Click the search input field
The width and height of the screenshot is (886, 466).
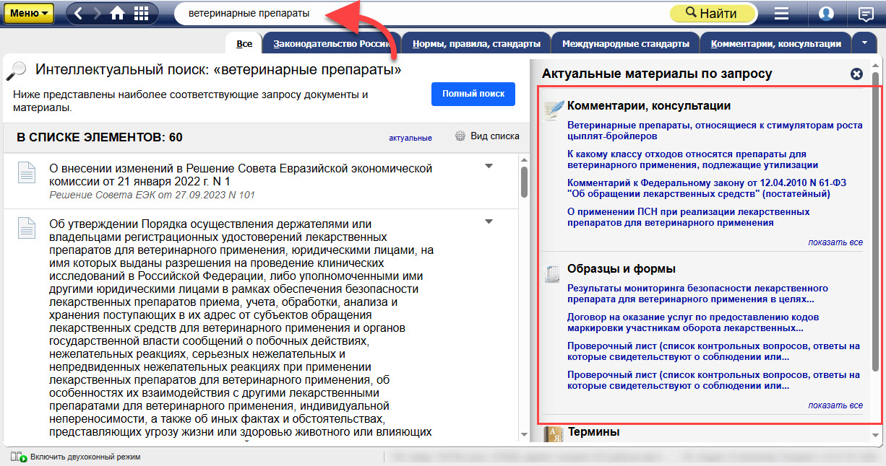click(x=419, y=14)
